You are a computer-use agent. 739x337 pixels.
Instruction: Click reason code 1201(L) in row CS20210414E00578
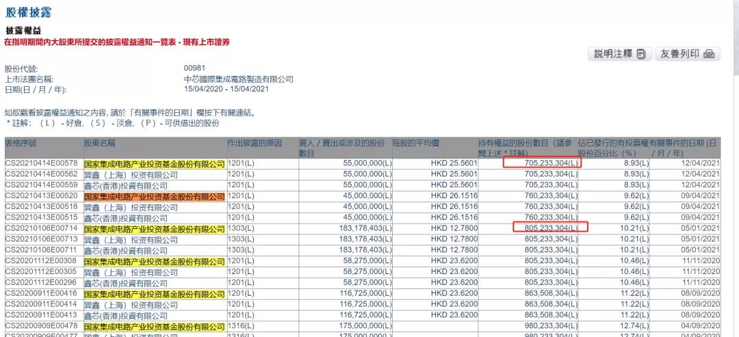(x=239, y=164)
